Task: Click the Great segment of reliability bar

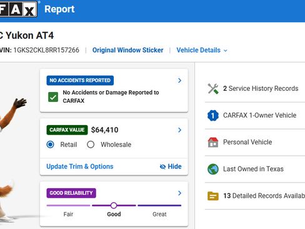Action: 159,205
